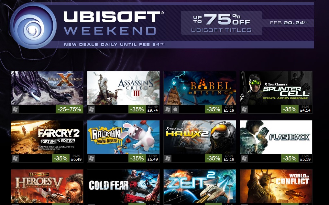Open the Assassin's Creed III game banner
Image resolution: width=329 pixels, height=205 pixels.
[123, 88]
